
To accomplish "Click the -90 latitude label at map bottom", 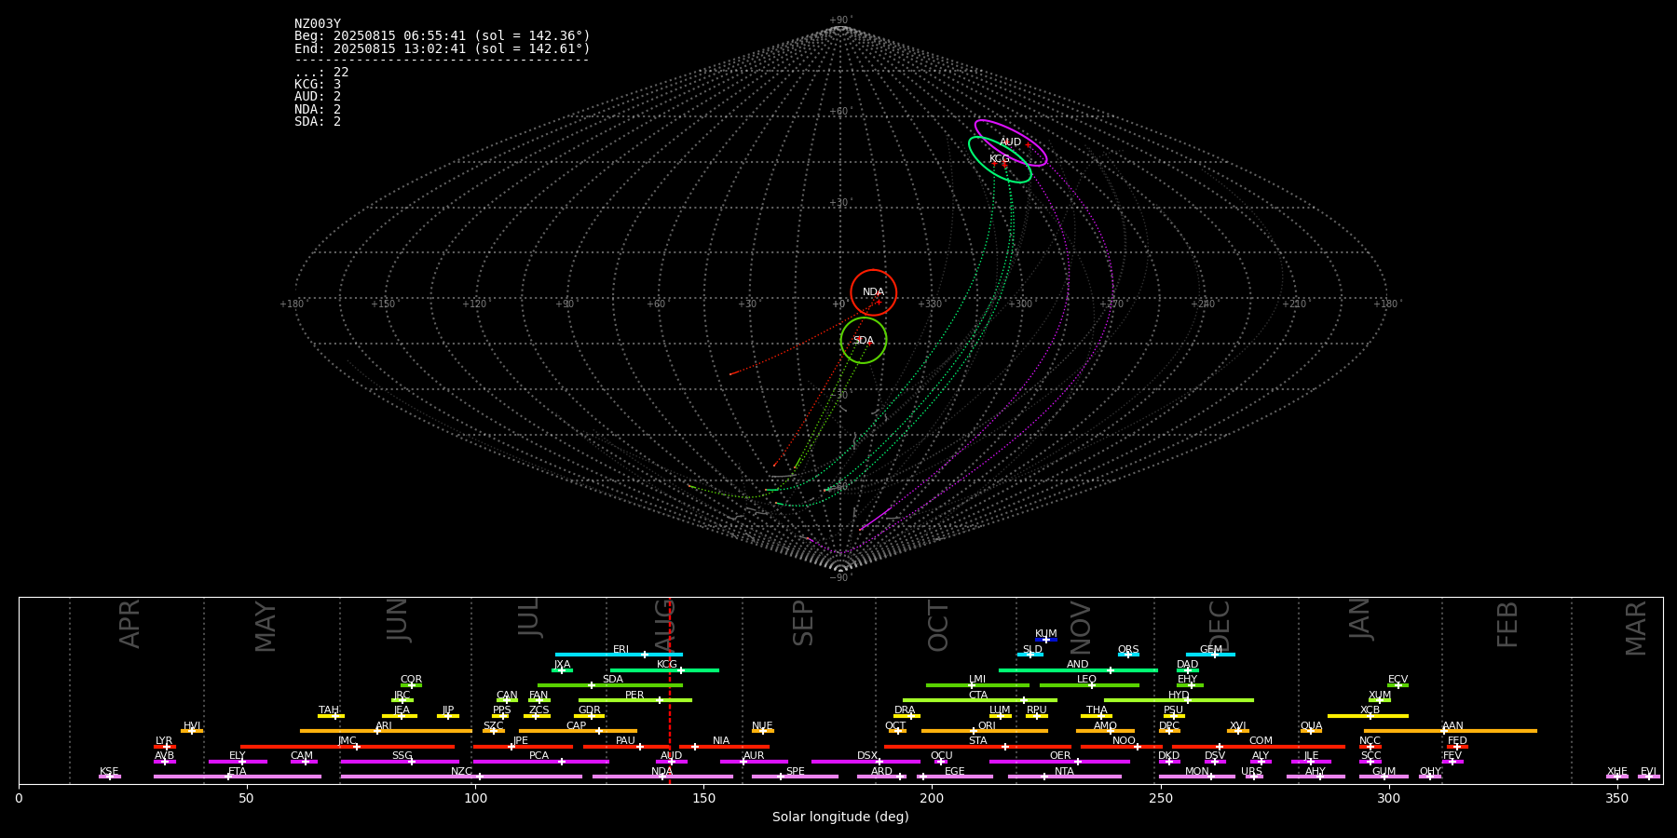I will (840, 578).
